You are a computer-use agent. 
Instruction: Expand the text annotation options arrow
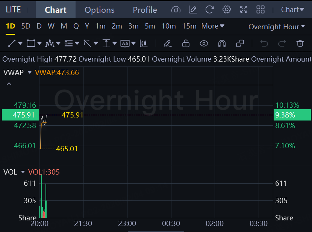tap(133, 43)
